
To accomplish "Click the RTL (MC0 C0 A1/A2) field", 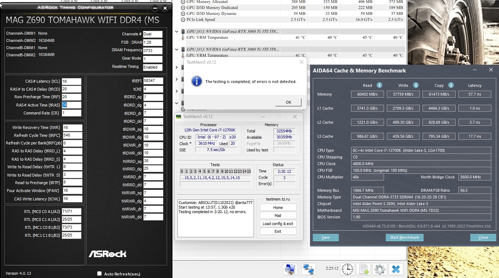I will 71,212.
